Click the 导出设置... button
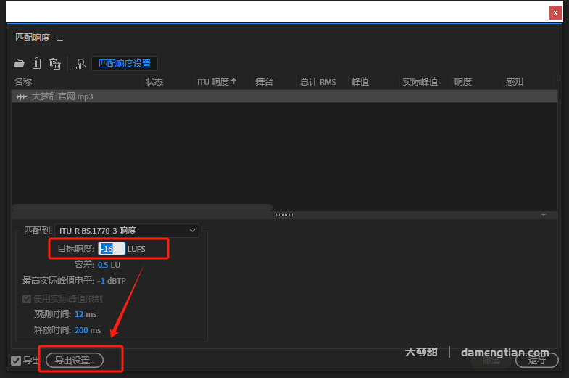 tap(75, 360)
